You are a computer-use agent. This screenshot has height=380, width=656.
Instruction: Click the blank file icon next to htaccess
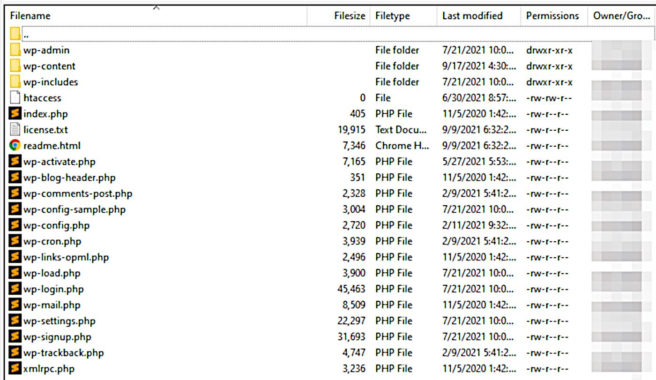[15, 97]
